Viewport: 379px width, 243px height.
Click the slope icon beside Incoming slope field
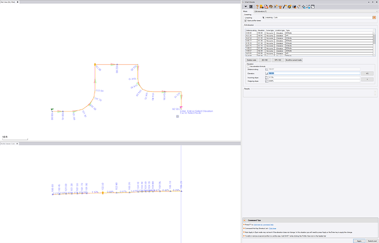[267, 78]
